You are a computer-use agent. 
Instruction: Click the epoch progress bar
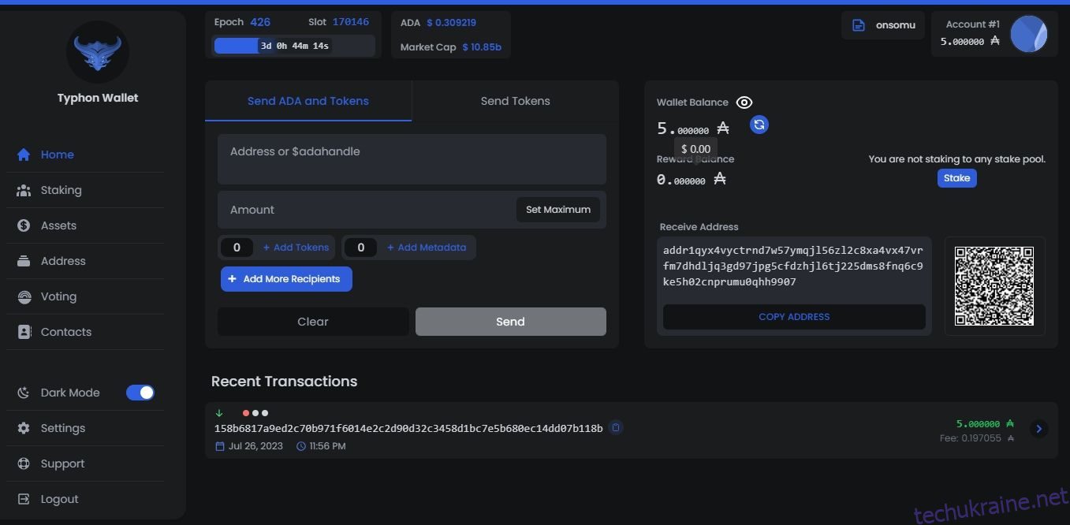(293, 46)
